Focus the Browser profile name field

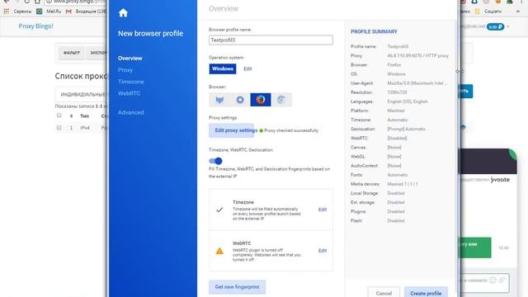pyautogui.click(x=271, y=40)
